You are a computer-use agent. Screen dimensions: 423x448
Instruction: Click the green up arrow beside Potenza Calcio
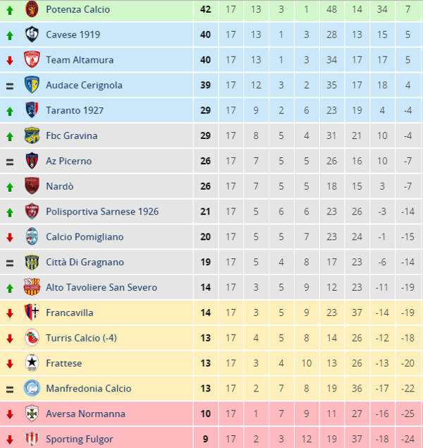pyautogui.click(x=10, y=10)
